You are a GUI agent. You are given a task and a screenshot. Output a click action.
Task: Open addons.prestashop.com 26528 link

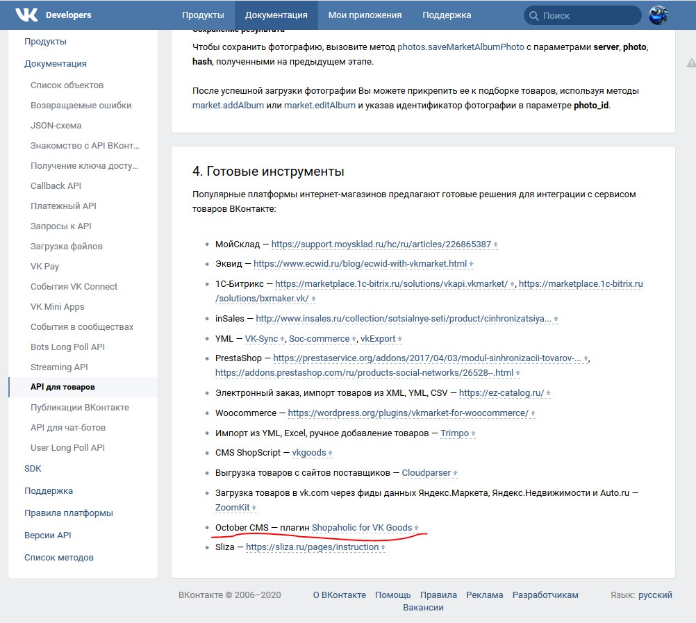(365, 373)
